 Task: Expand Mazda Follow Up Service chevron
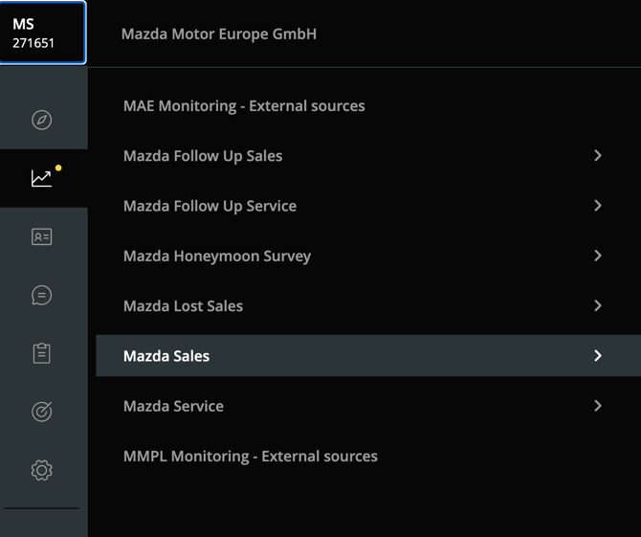coord(598,206)
